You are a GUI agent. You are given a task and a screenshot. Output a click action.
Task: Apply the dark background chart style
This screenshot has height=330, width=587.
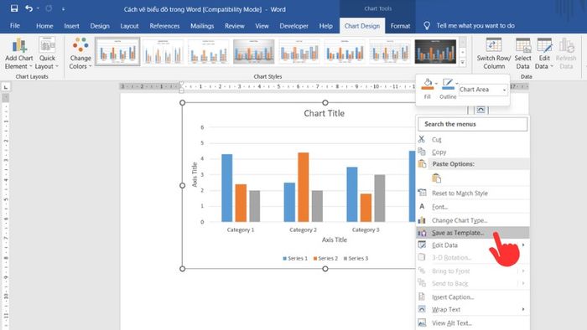pyautogui.click(x=435, y=51)
